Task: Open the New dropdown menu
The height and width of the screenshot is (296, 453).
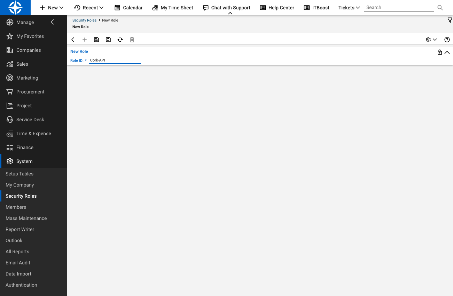Action: [52, 8]
